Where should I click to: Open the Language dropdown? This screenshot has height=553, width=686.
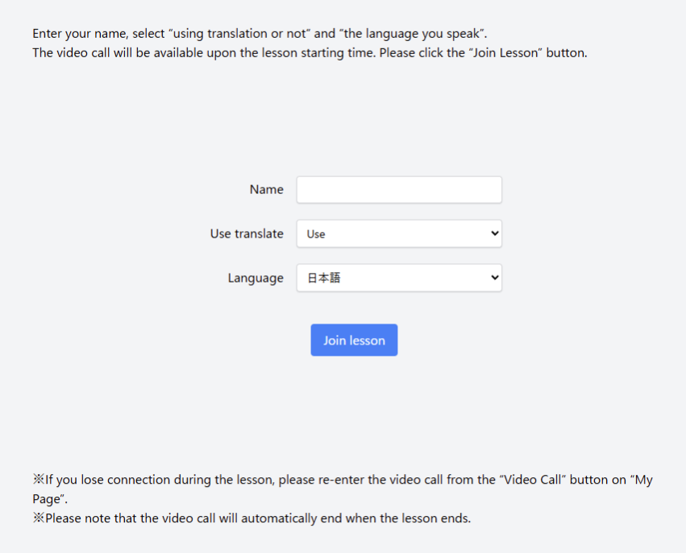coord(399,279)
